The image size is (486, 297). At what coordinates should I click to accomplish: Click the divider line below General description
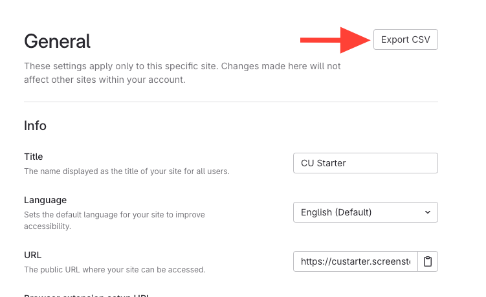(x=231, y=102)
